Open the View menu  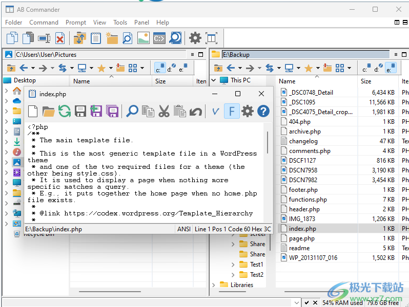tap(99, 23)
